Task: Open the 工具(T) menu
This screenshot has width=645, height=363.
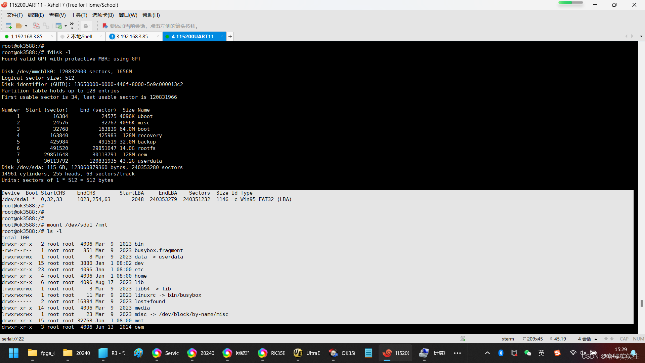Action: click(79, 15)
